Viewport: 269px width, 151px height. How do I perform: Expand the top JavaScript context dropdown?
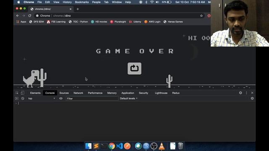click(42, 99)
